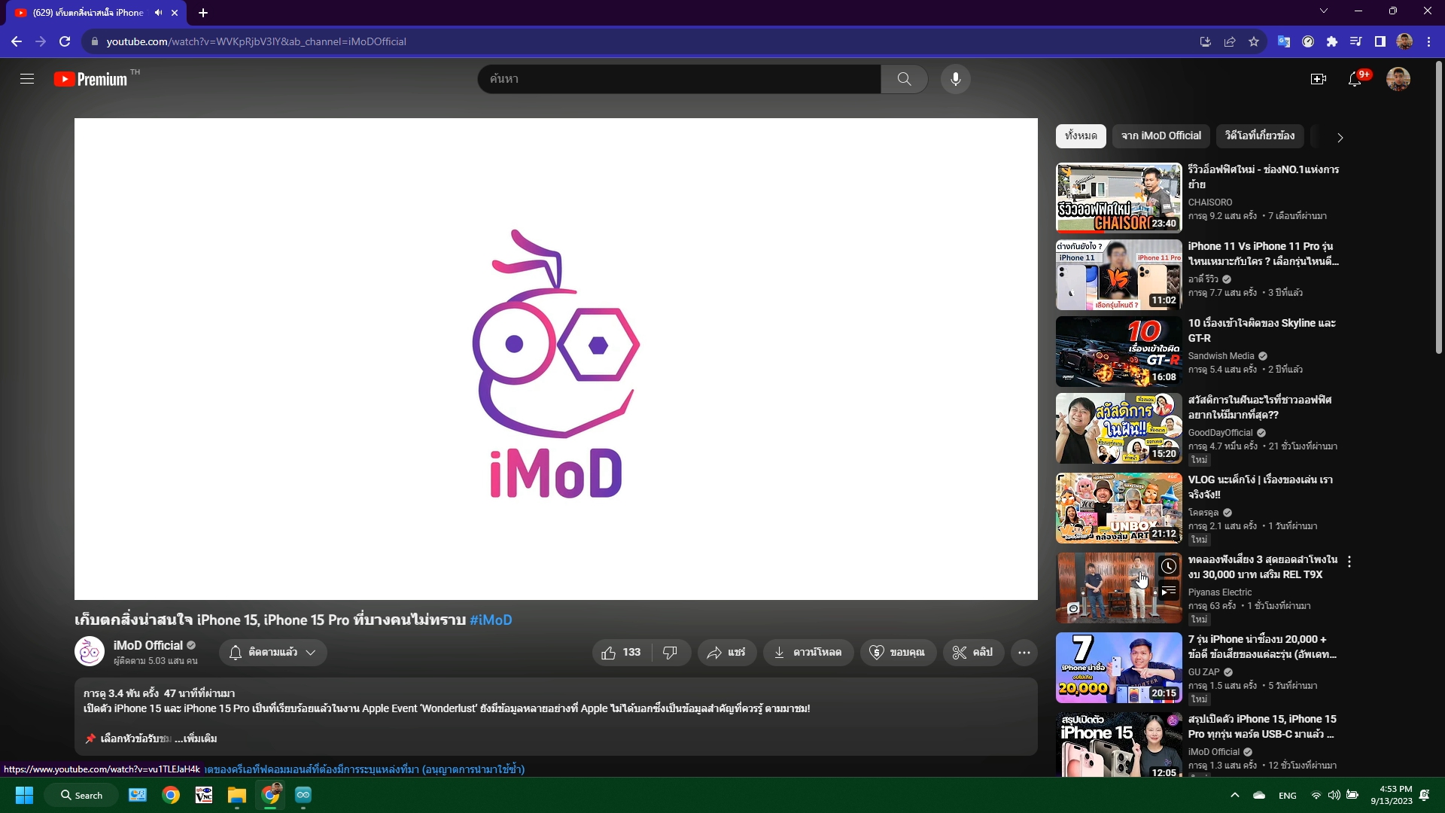Image resolution: width=1445 pixels, height=813 pixels.
Task: Click the YouTube search input field
Action: [679, 79]
